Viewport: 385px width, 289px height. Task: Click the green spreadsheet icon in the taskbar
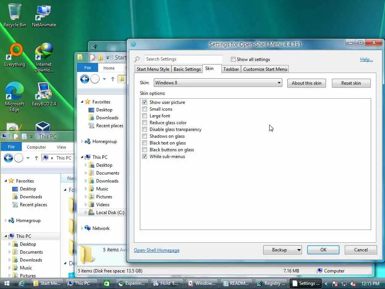click(x=106, y=283)
